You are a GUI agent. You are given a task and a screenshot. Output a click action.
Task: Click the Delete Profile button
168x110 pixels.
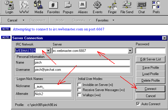click(150, 80)
